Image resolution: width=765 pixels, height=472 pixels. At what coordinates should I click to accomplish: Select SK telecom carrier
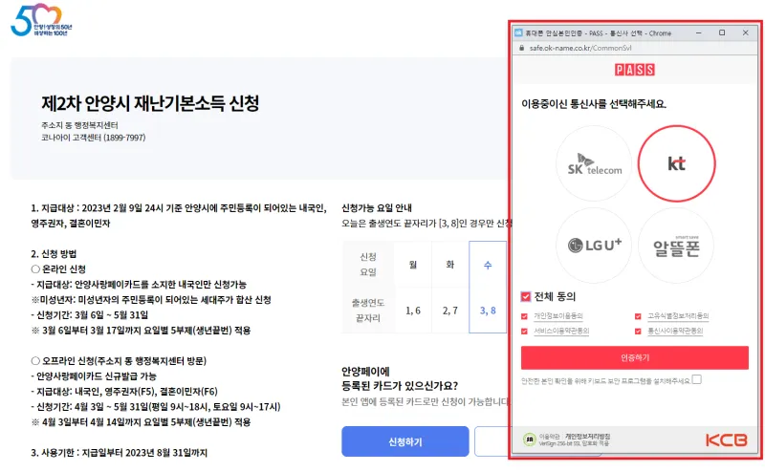594,163
